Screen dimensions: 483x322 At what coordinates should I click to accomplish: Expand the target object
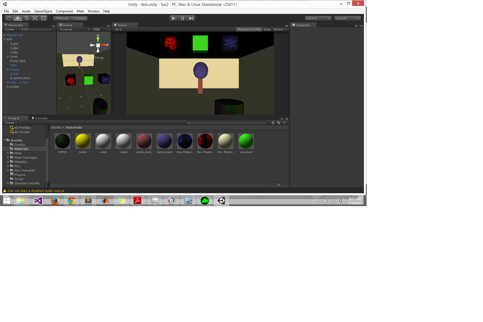(x=8, y=69)
